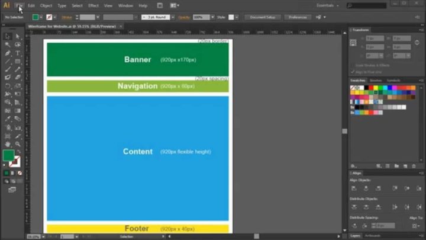
Task: Select the Rectangle tool
Action: tap(18, 61)
